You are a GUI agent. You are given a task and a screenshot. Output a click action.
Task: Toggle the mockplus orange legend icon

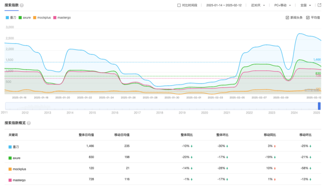point(35,18)
